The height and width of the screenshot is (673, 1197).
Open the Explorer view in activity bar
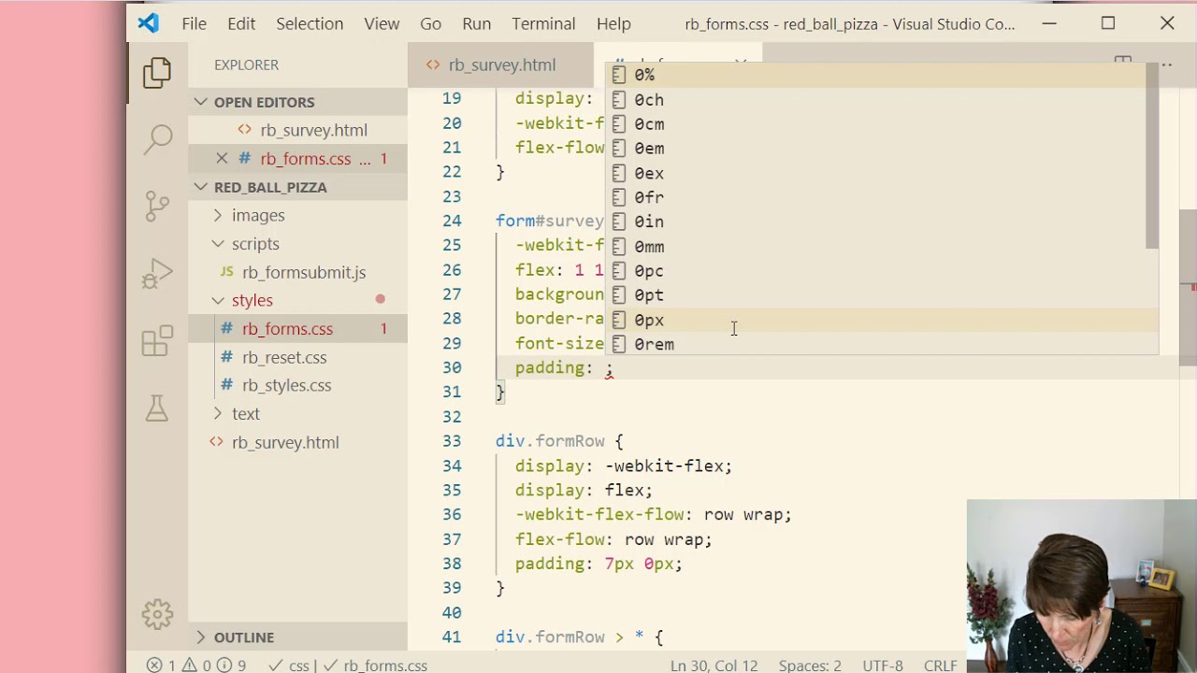coord(157,73)
